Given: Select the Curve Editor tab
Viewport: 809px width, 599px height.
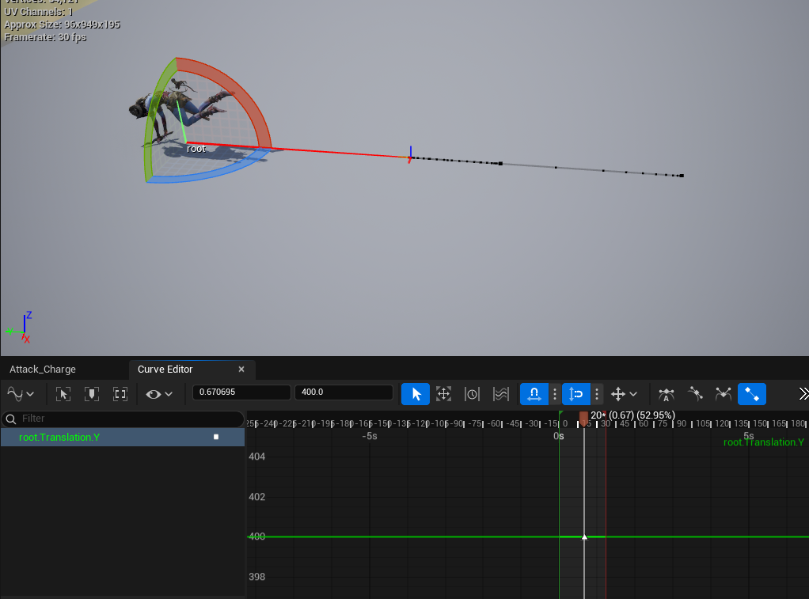Looking at the screenshot, I should (165, 370).
